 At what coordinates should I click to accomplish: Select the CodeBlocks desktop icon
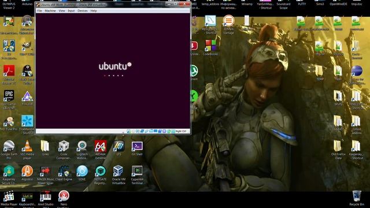coord(210,46)
